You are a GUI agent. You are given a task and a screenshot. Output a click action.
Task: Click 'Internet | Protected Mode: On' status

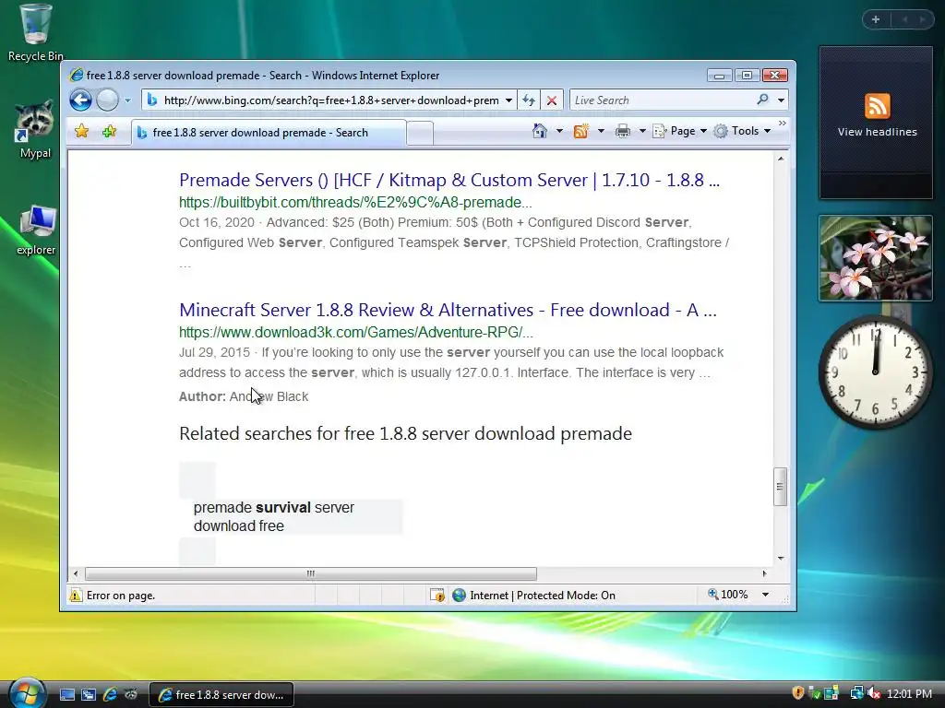pyautogui.click(x=534, y=596)
